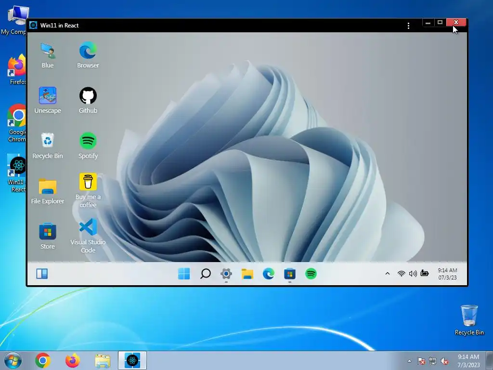This screenshot has height=370, width=493.
Task: Open the Windows 7 Start orb
Action: click(x=13, y=360)
